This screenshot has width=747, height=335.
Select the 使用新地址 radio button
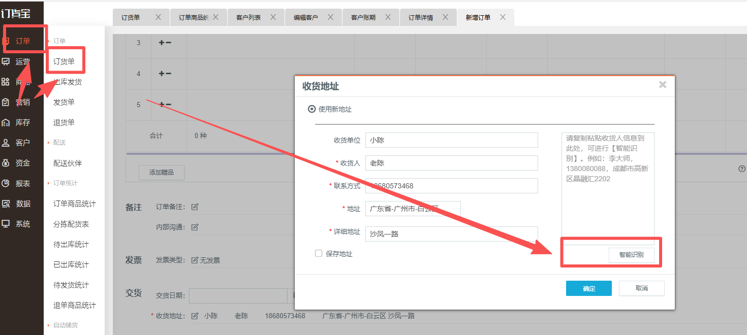point(312,109)
